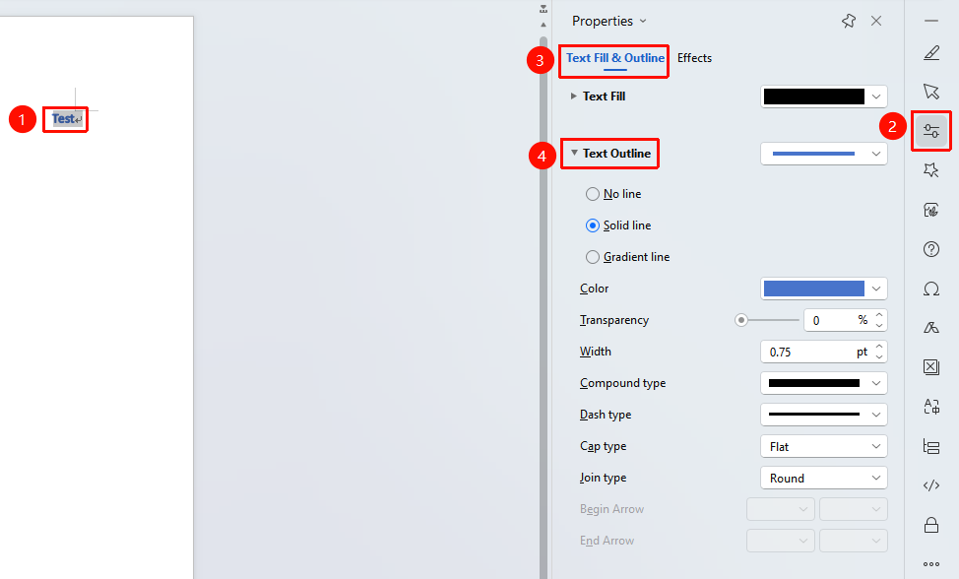959x579 pixels.
Task: Collapse the Text Outline section
Action: (574, 153)
